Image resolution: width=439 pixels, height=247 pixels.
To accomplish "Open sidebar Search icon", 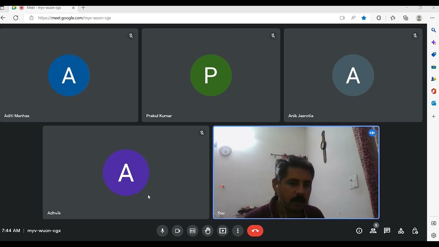I will click(x=434, y=30).
